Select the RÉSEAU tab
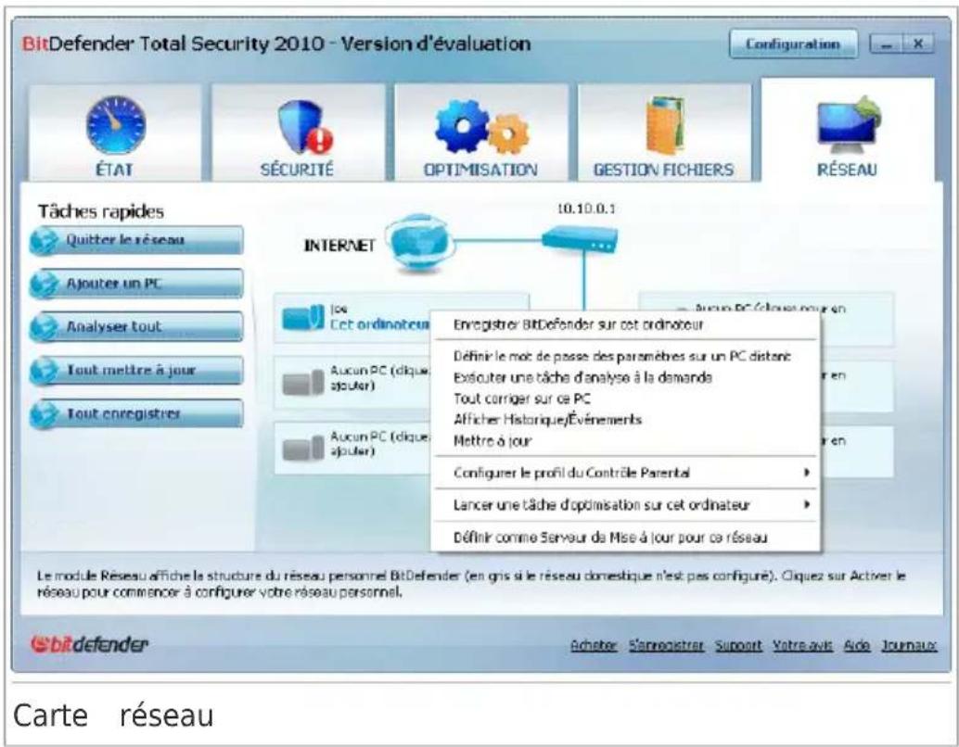The height and width of the screenshot is (747, 959). click(x=848, y=130)
